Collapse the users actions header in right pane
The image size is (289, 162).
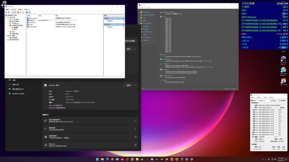point(123,18)
